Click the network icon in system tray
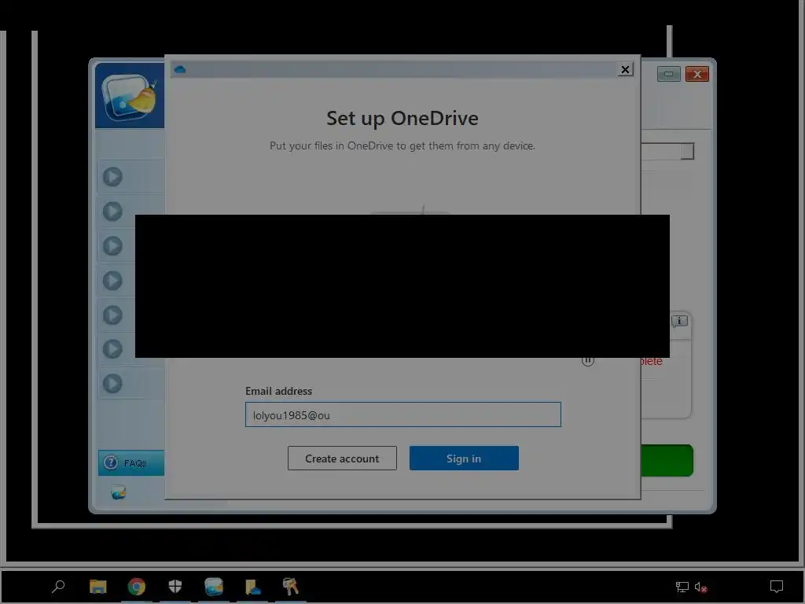805x604 pixels. (x=682, y=587)
